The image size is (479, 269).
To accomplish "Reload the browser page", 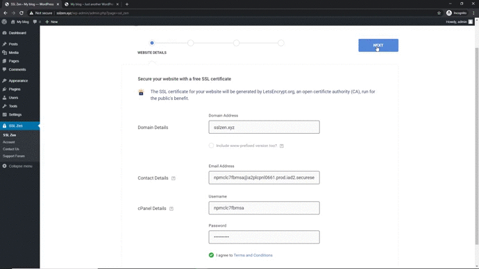I will (x=22, y=13).
